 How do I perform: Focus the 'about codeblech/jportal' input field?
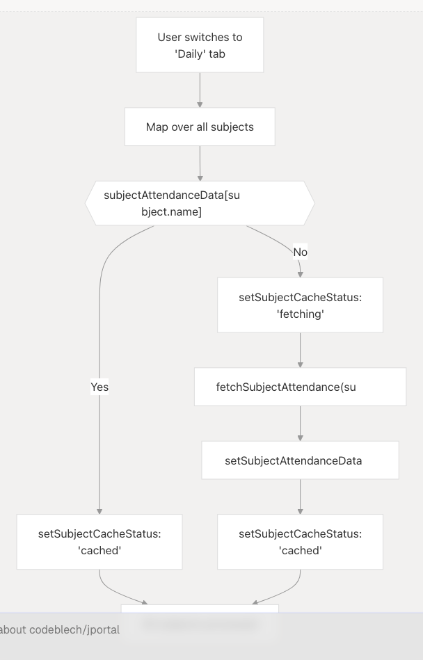pyautogui.click(x=209, y=629)
